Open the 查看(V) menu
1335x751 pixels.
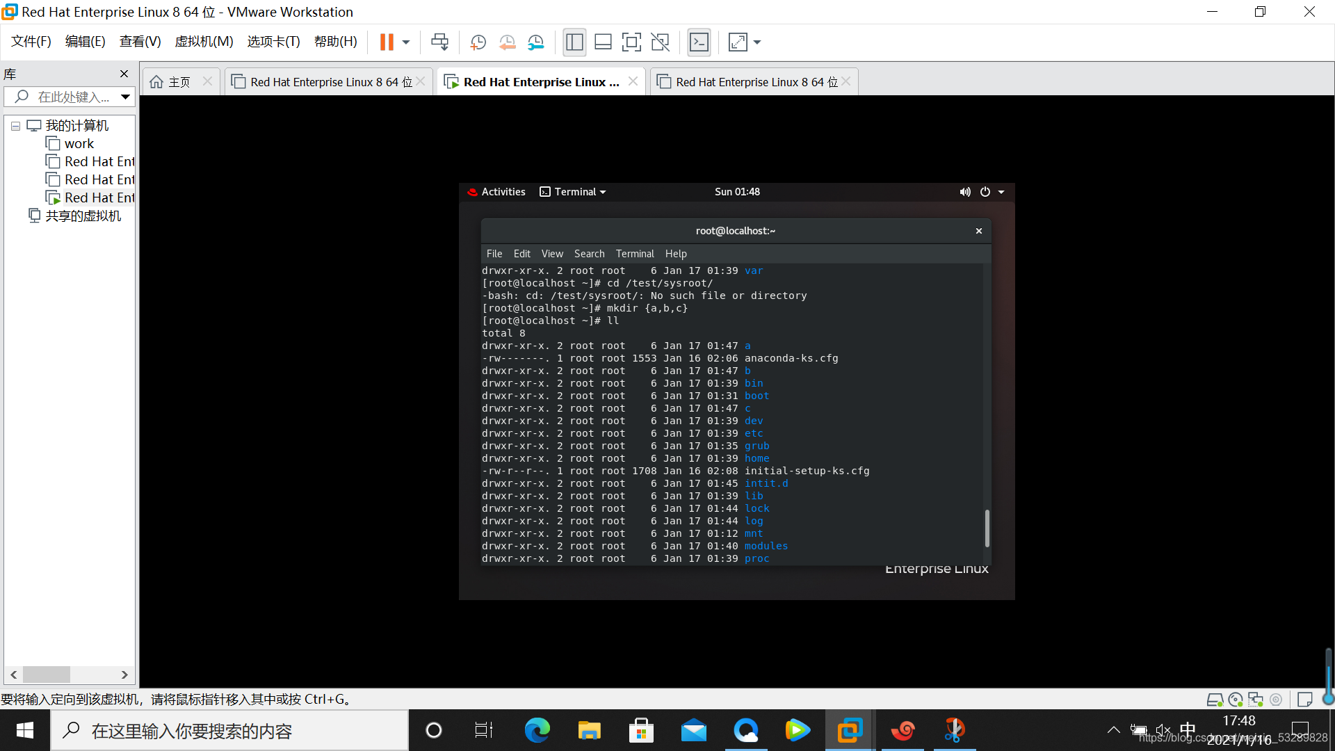140,42
